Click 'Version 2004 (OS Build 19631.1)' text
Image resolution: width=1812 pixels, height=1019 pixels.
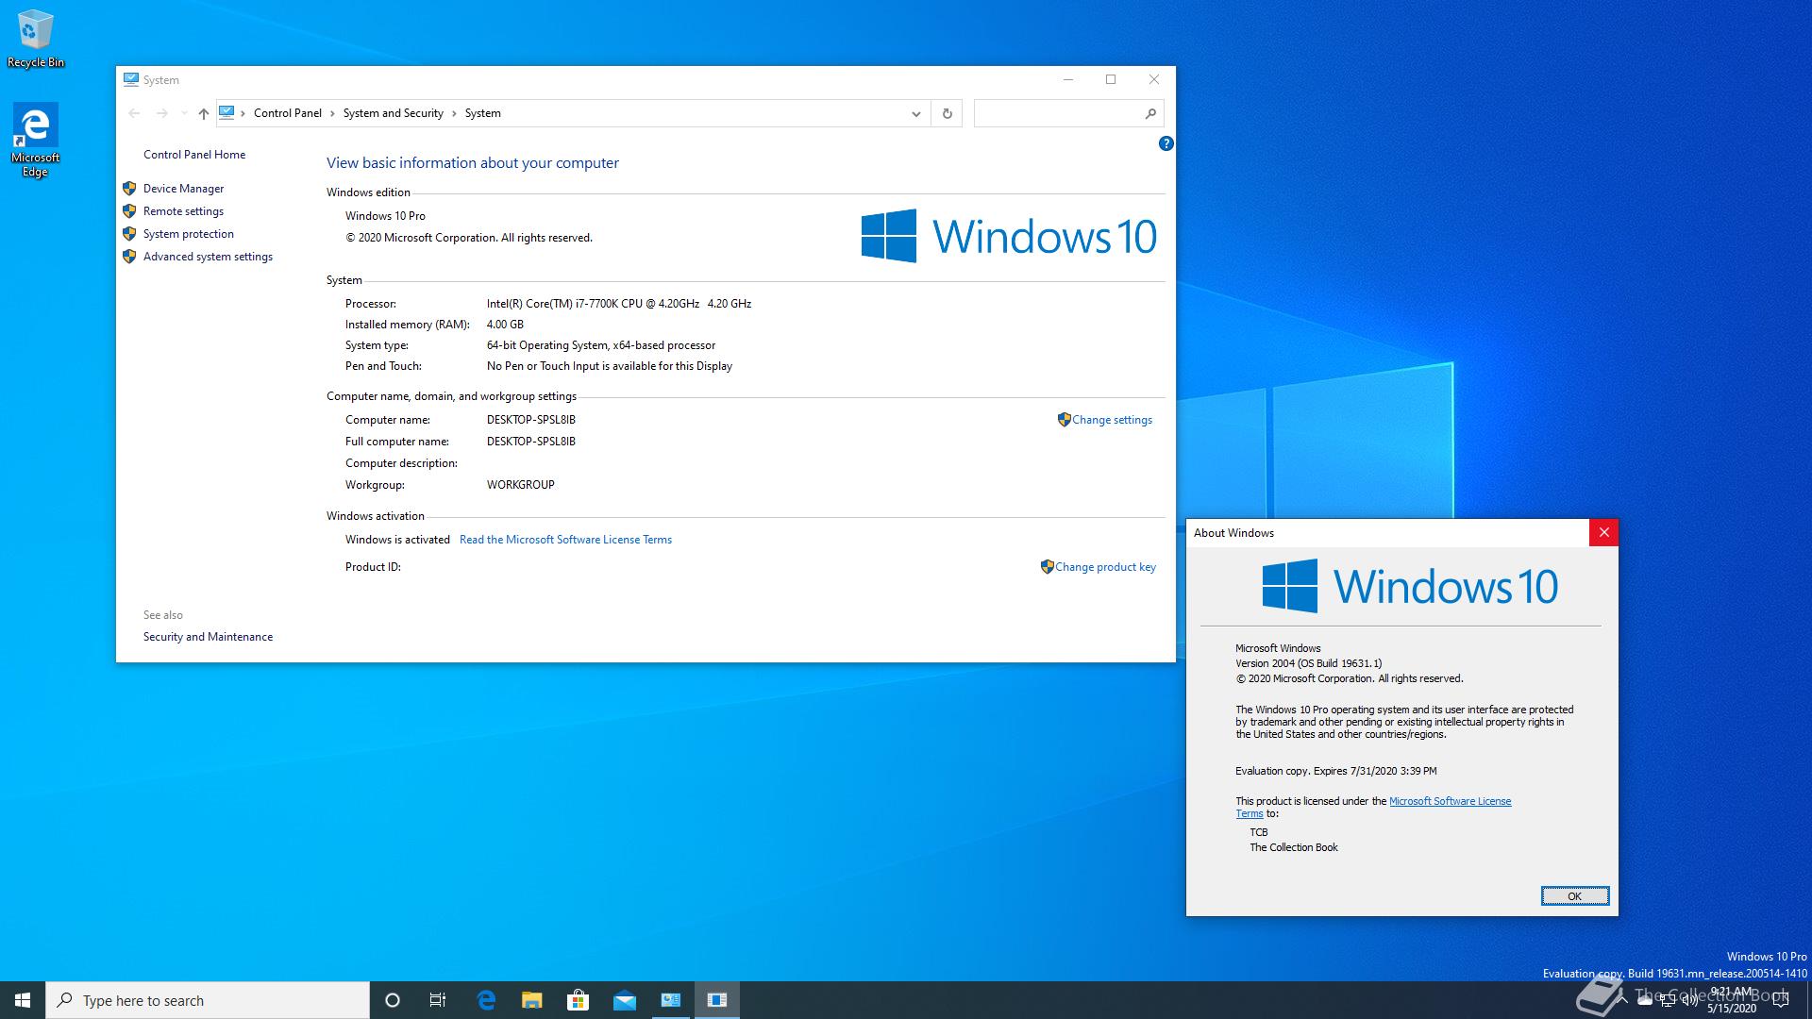click(1308, 663)
